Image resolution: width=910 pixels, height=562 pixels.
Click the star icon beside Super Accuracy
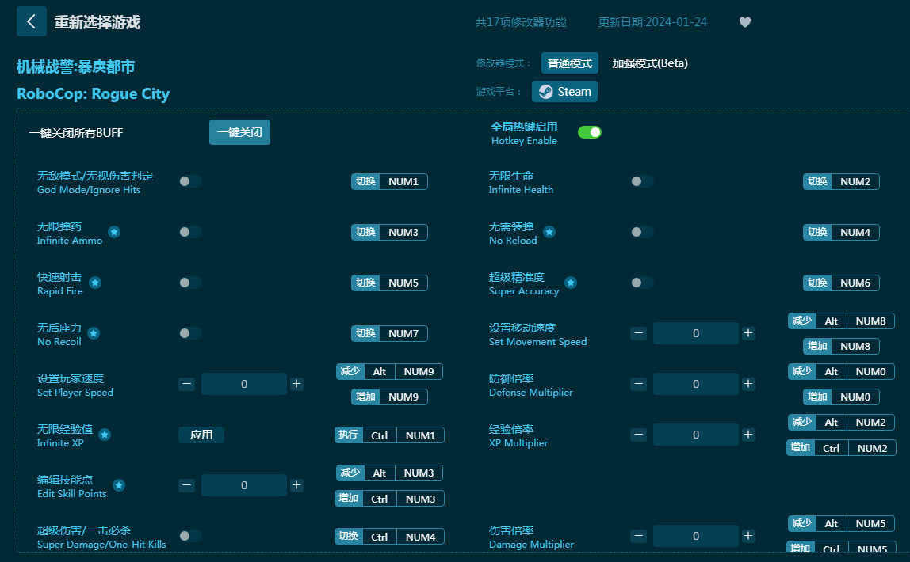pos(571,283)
